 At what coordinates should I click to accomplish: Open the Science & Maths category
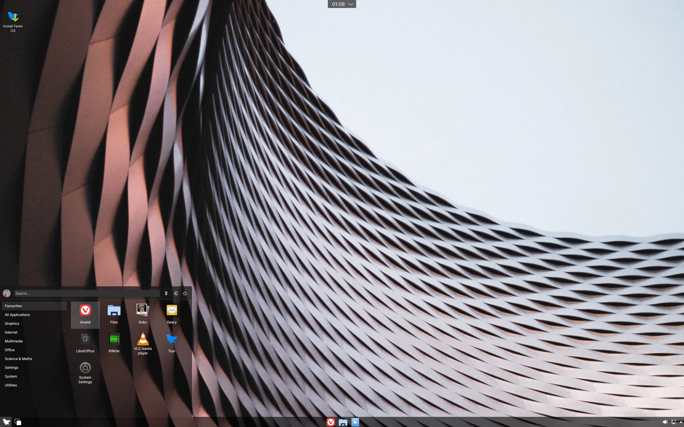click(18, 359)
